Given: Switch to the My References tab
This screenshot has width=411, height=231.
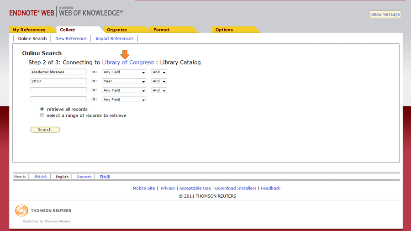Looking at the screenshot, I should tap(29, 30).
